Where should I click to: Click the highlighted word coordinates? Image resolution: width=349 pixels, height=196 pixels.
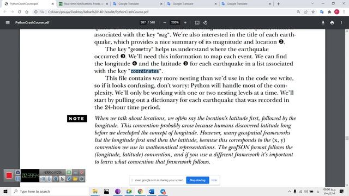[x=145, y=71]
